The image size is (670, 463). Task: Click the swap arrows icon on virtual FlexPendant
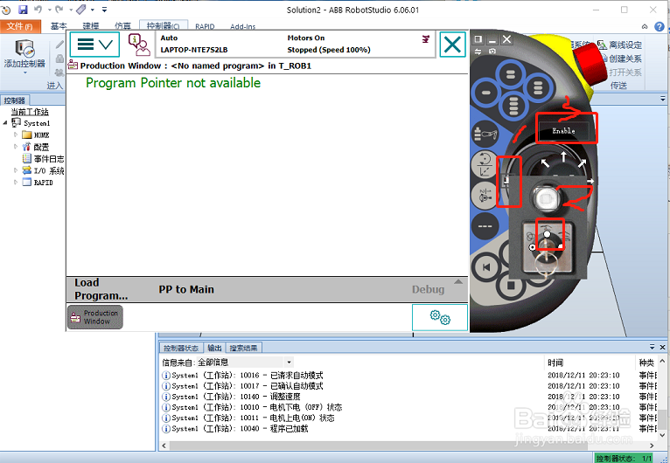(x=478, y=52)
